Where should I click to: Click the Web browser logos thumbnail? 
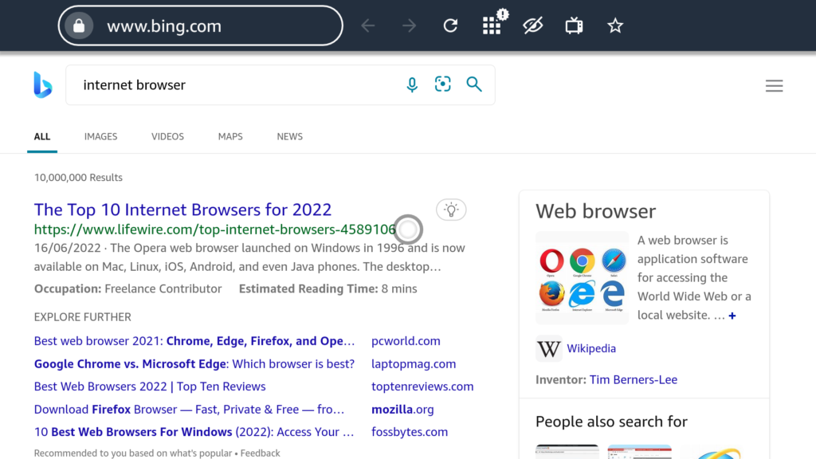(x=582, y=278)
